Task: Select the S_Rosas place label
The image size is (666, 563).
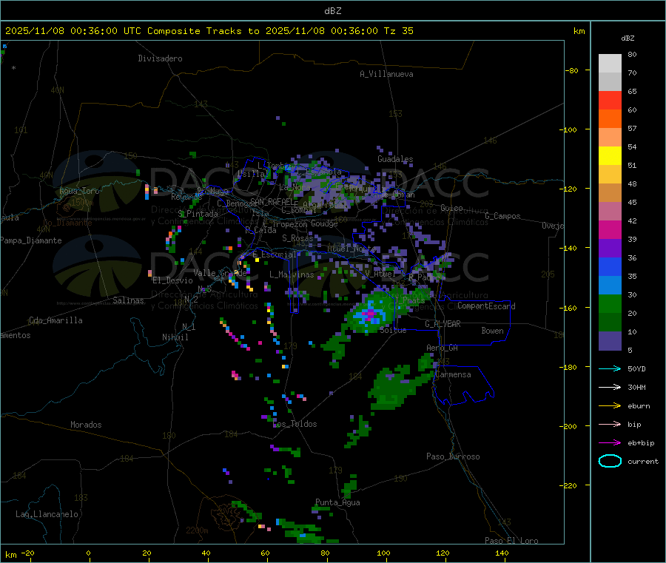Action: (297, 238)
